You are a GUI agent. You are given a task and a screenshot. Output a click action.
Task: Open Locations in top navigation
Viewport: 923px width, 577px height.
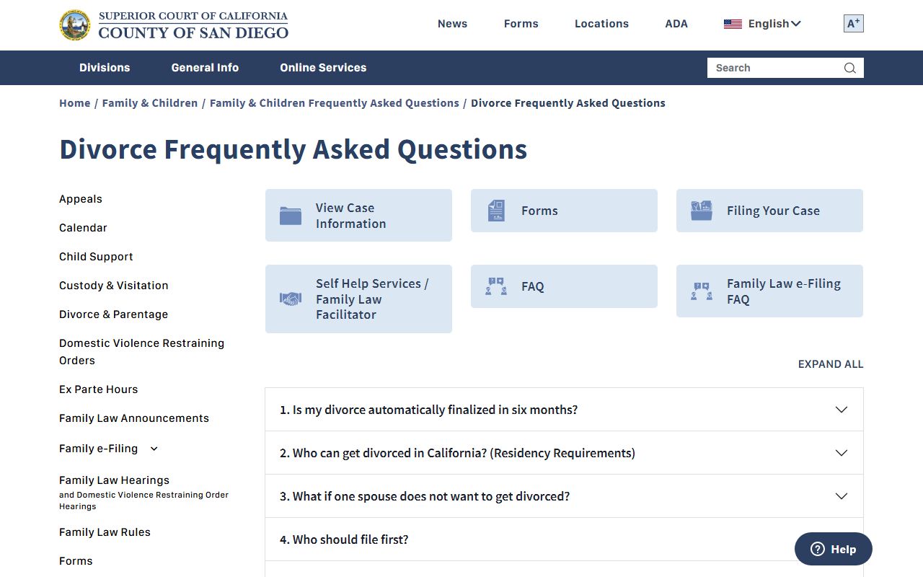pyautogui.click(x=601, y=24)
